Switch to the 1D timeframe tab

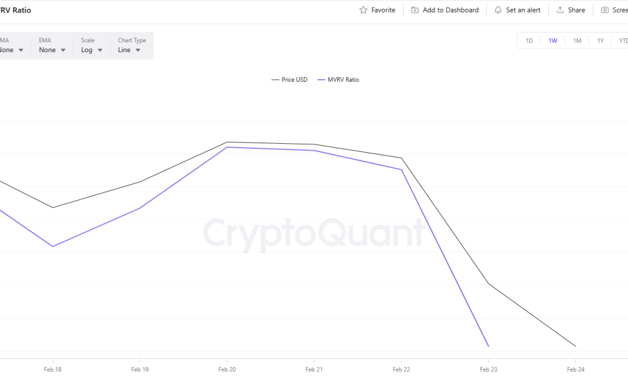tap(529, 40)
